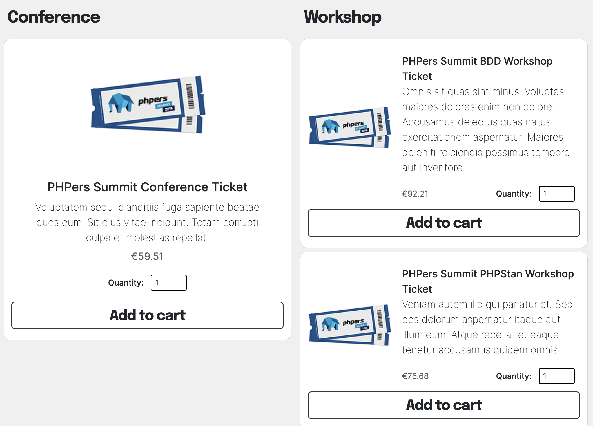Screen dimensions: 593x426
Task: Open the PHPers Summit Conference Ticket title
Action: 147,187
